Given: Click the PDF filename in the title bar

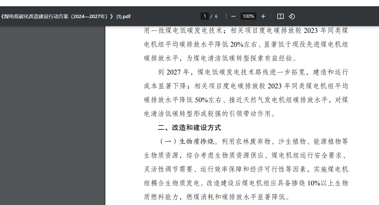Looking at the screenshot, I should pos(65,16).
